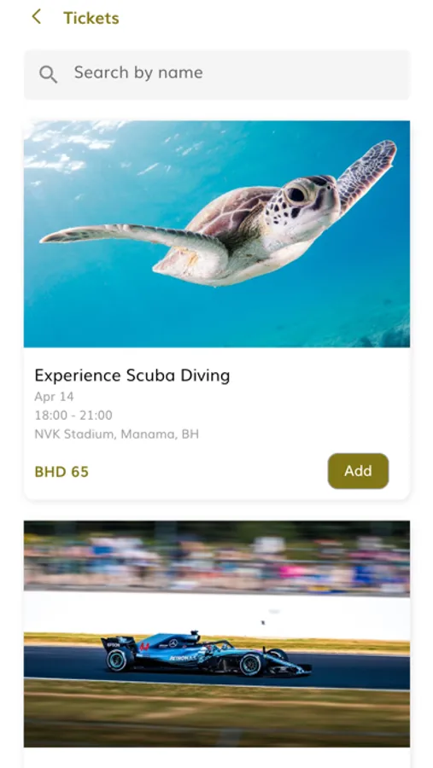The width and height of the screenshot is (433, 768).
Task: Tap the blurred crowd behind the racetrack
Action: click(x=216, y=563)
